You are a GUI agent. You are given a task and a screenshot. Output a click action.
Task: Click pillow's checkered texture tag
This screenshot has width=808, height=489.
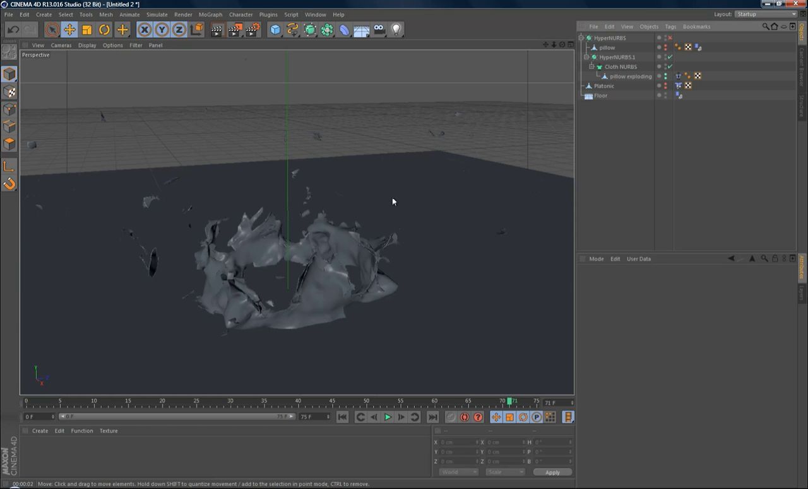(x=688, y=47)
